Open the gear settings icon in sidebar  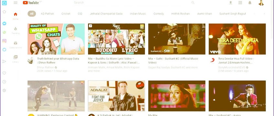click(x=4, y=91)
